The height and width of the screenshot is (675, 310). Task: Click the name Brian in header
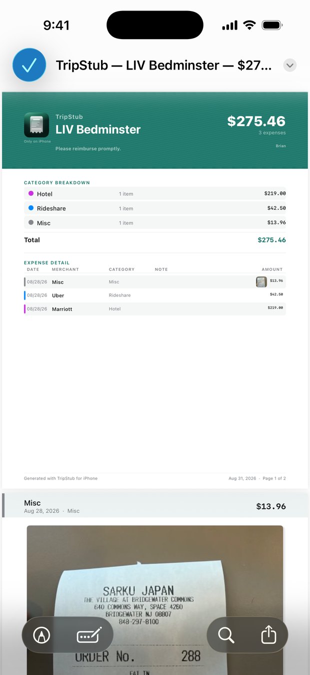tap(280, 146)
